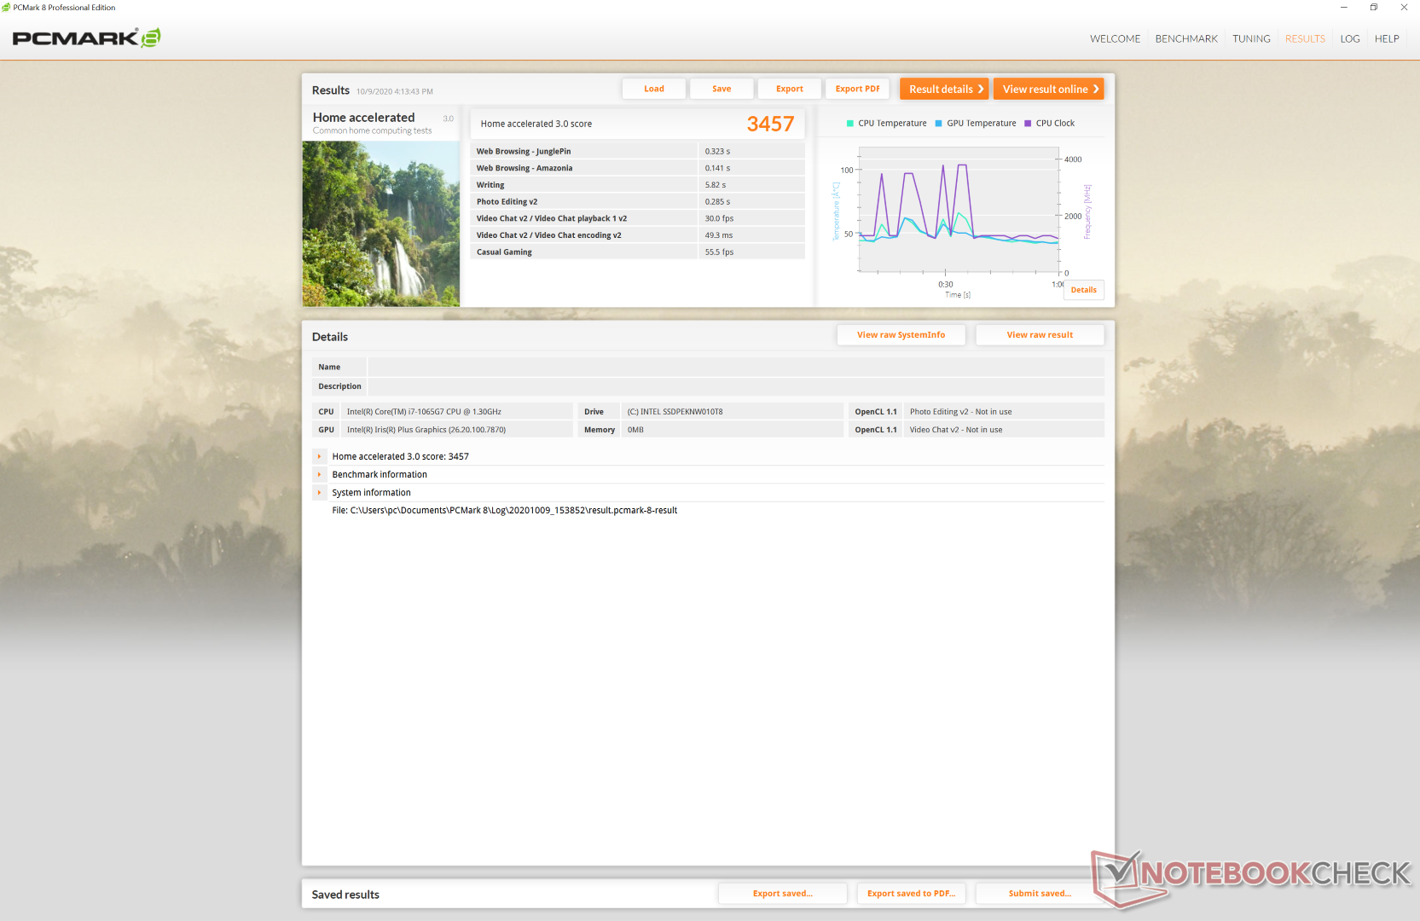Close the PCMark 8 window
1420x921 pixels.
[x=1404, y=8]
